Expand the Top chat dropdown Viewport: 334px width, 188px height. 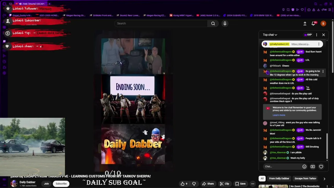point(270,35)
